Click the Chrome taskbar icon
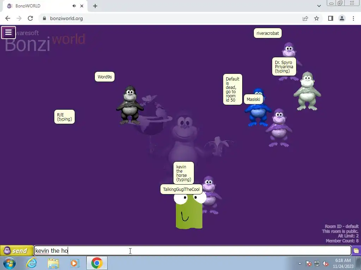The height and width of the screenshot is (270, 361). coord(97,263)
